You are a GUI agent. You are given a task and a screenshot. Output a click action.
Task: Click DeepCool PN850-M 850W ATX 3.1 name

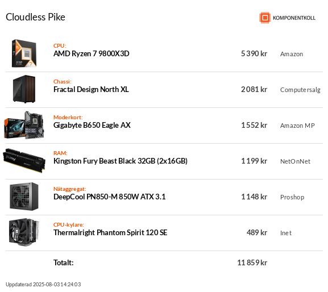[x=109, y=197]
